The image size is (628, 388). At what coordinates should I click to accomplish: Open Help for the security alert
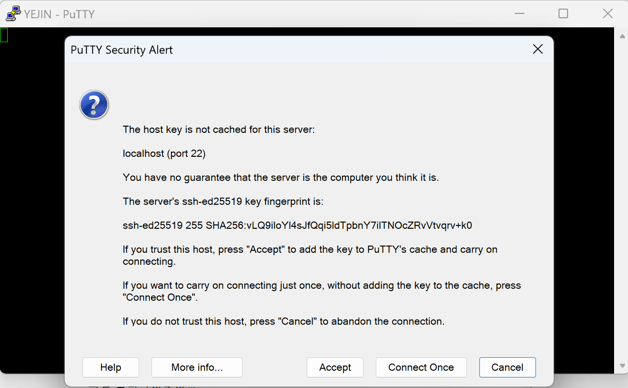pyautogui.click(x=111, y=367)
